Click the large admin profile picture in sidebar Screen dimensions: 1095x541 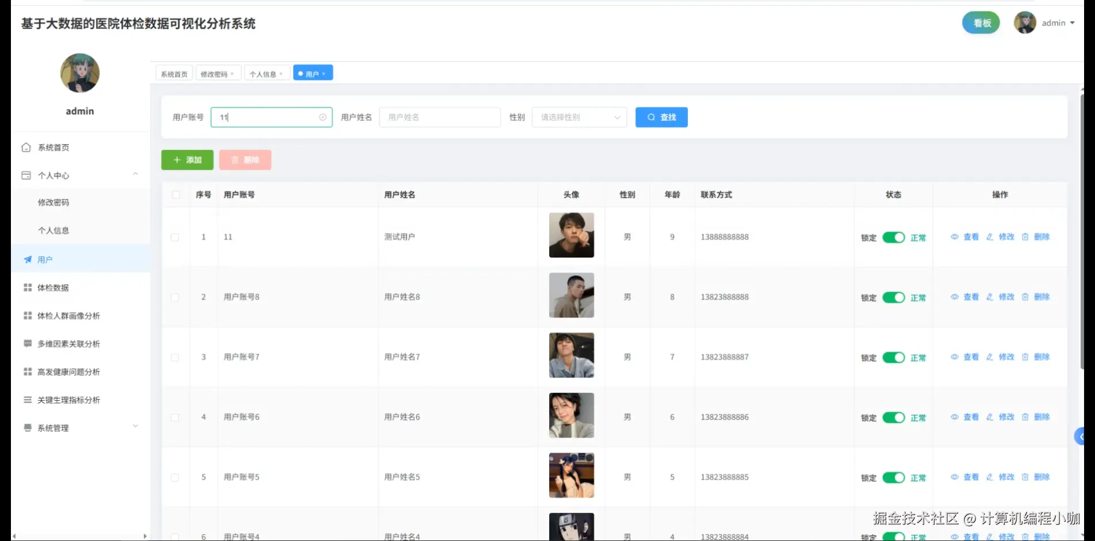(x=80, y=73)
